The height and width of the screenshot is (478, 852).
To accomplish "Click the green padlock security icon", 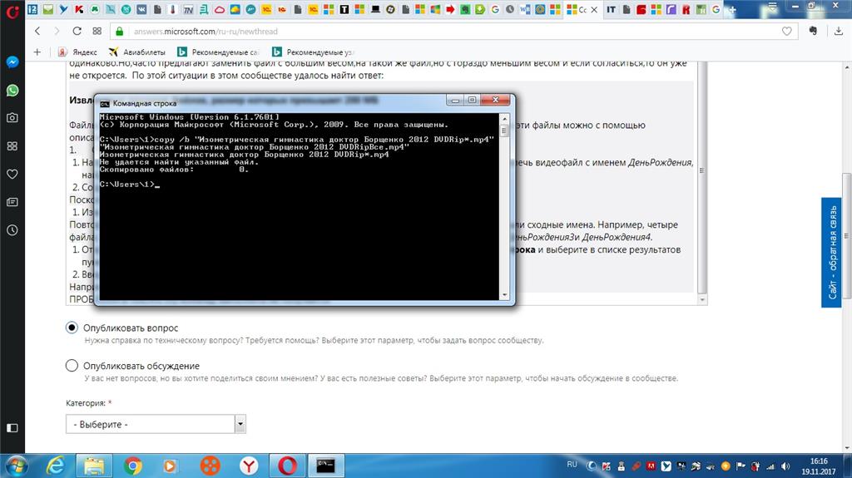I will [120, 31].
